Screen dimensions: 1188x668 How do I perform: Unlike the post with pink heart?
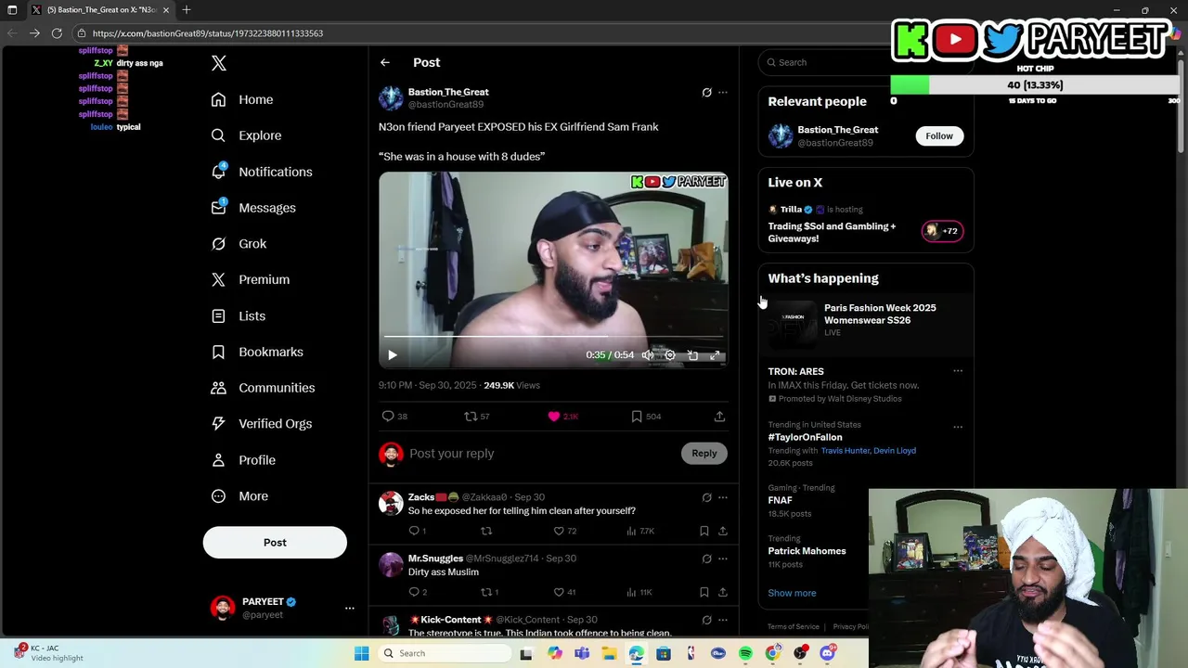[554, 417]
